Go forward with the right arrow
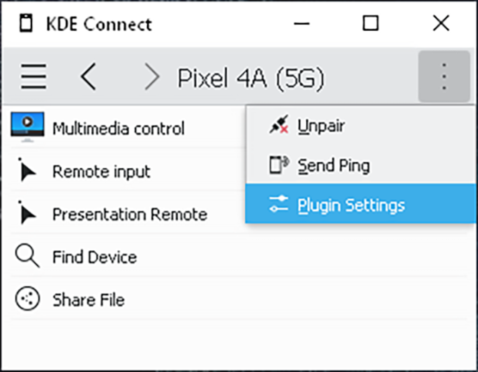 coord(151,77)
